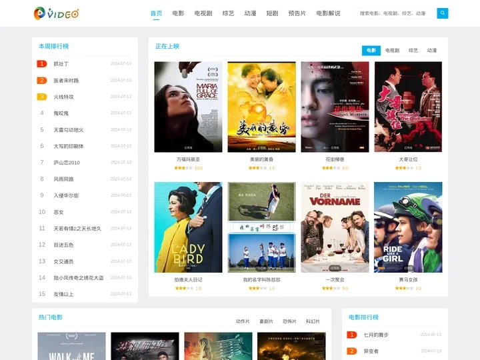The image size is (480, 360).
Task: Click title link 赛马女孩
Action: pos(408,280)
